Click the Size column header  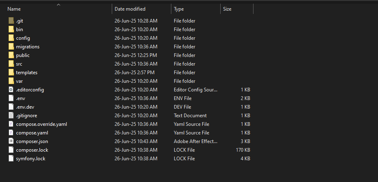click(x=227, y=9)
